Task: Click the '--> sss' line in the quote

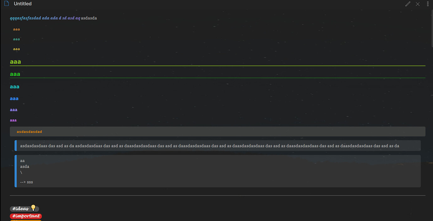Action: point(27,182)
